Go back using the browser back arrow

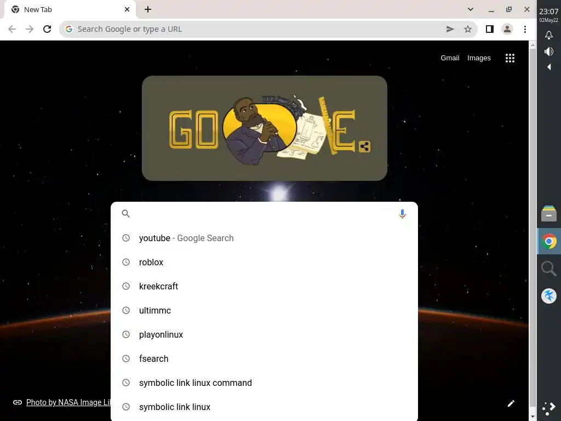coord(12,29)
